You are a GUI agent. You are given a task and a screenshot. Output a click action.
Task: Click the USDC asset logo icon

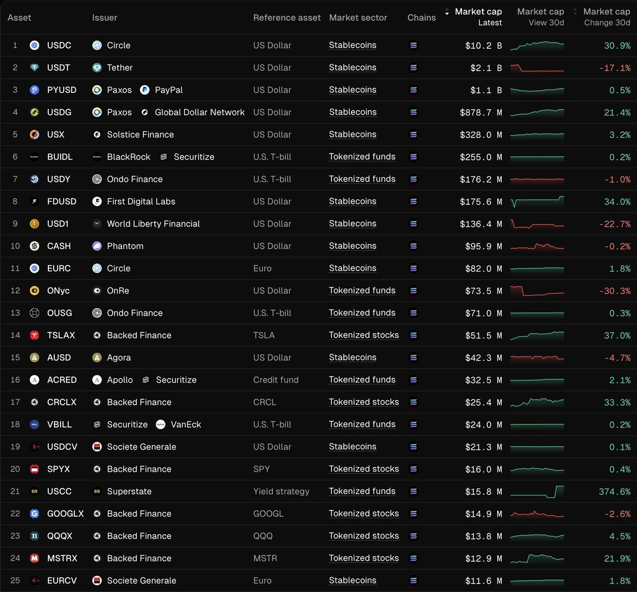[35, 46]
